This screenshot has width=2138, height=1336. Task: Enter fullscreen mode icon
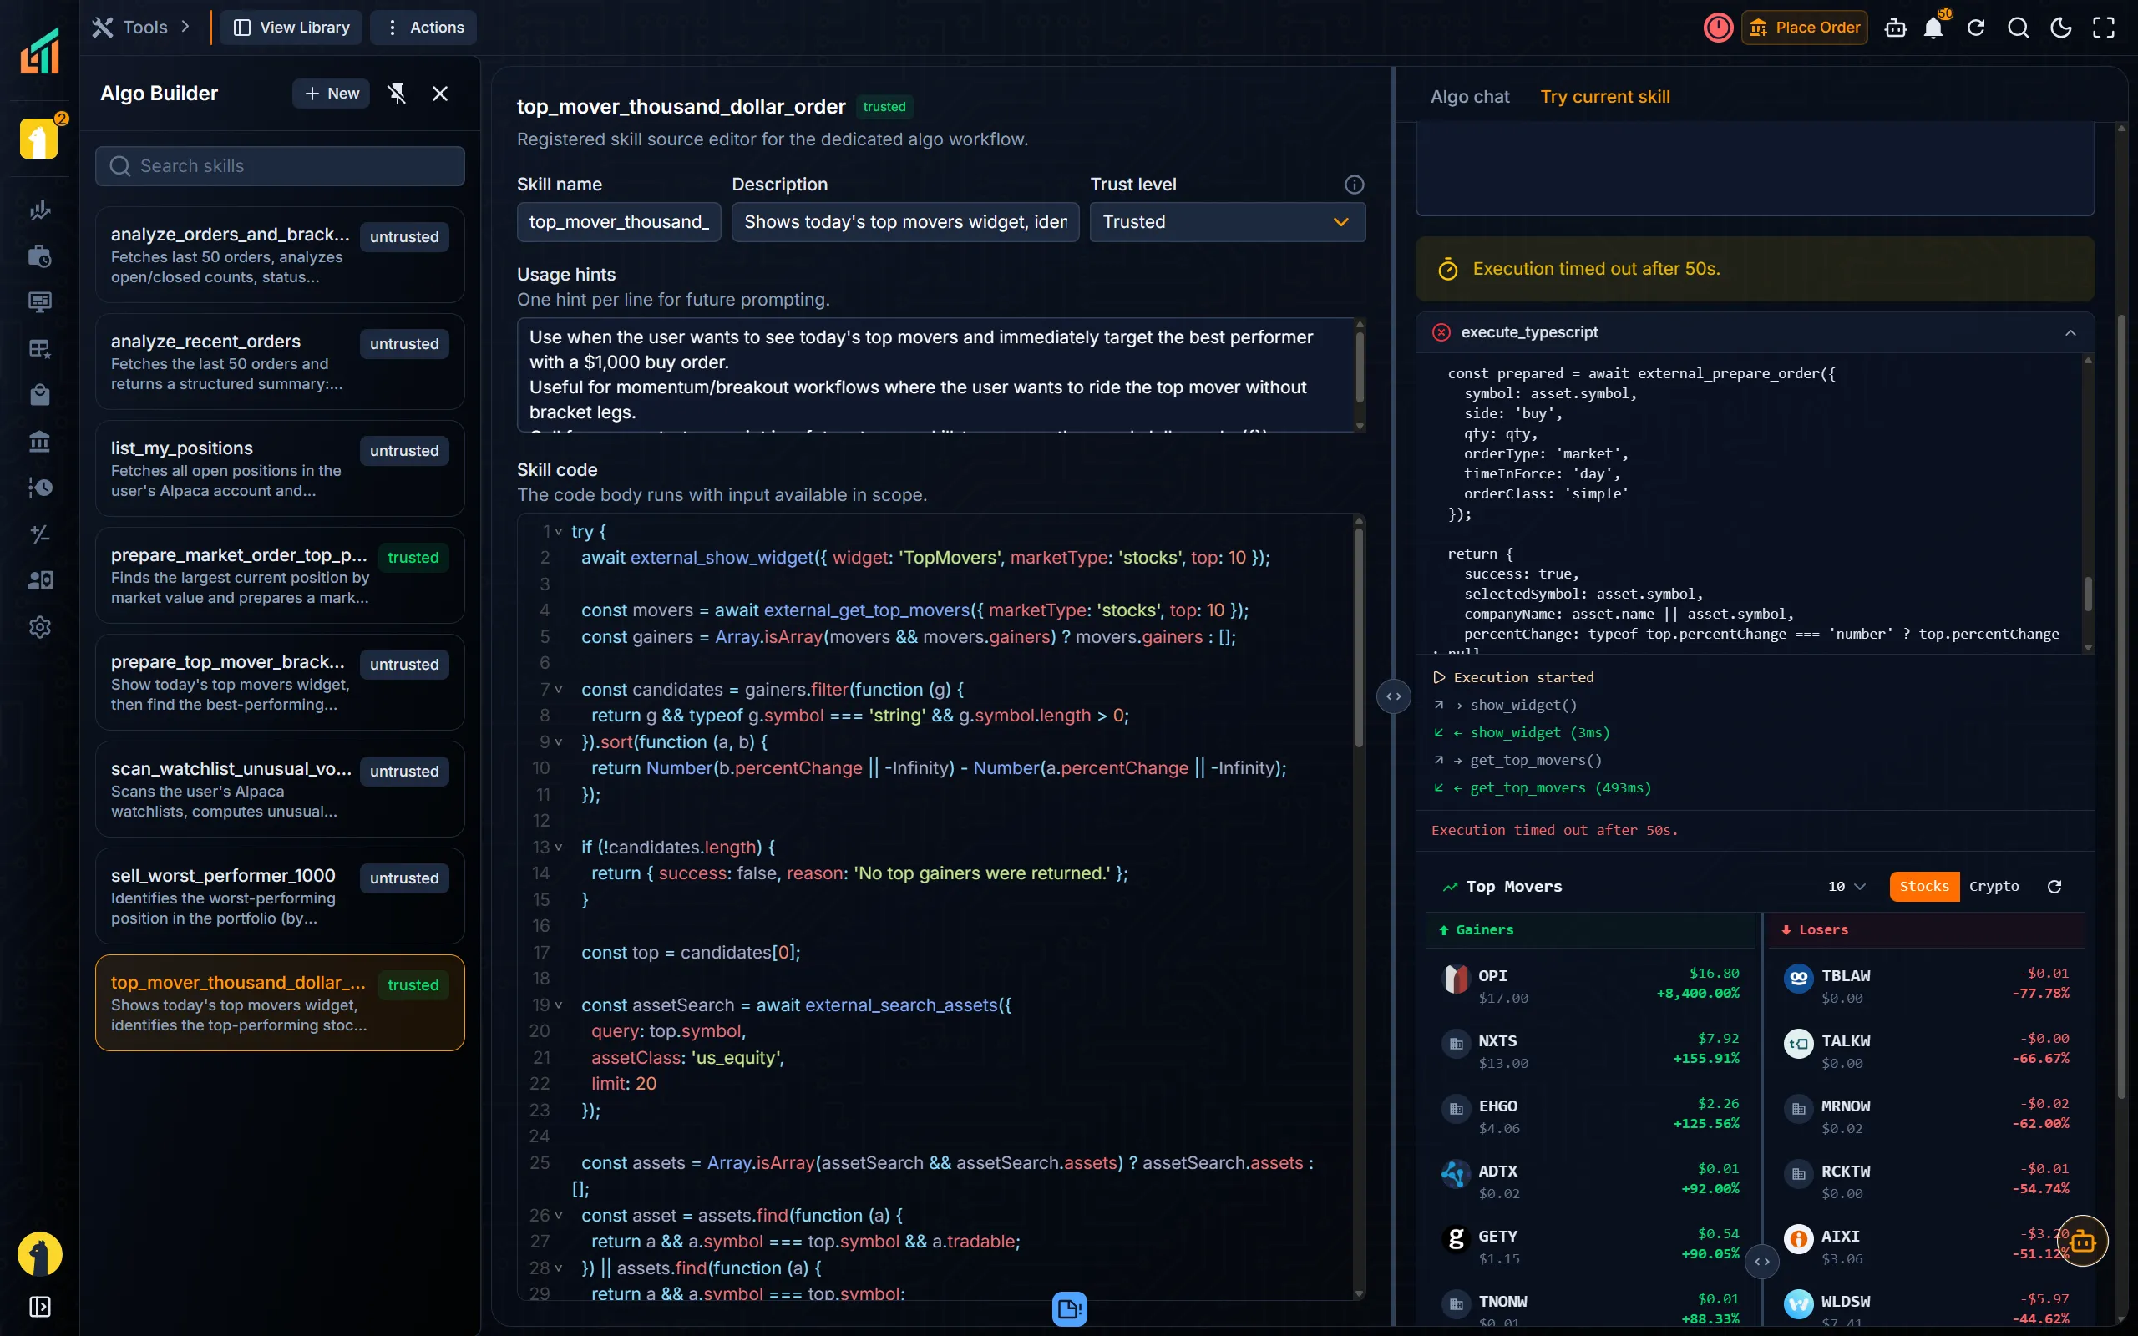click(2104, 28)
